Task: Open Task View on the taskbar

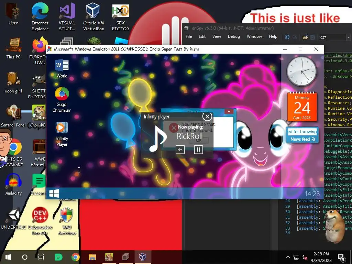Action: point(41,257)
